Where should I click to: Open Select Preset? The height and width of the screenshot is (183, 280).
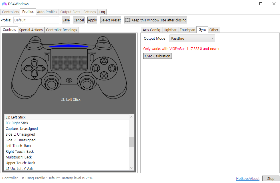[x=111, y=20]
